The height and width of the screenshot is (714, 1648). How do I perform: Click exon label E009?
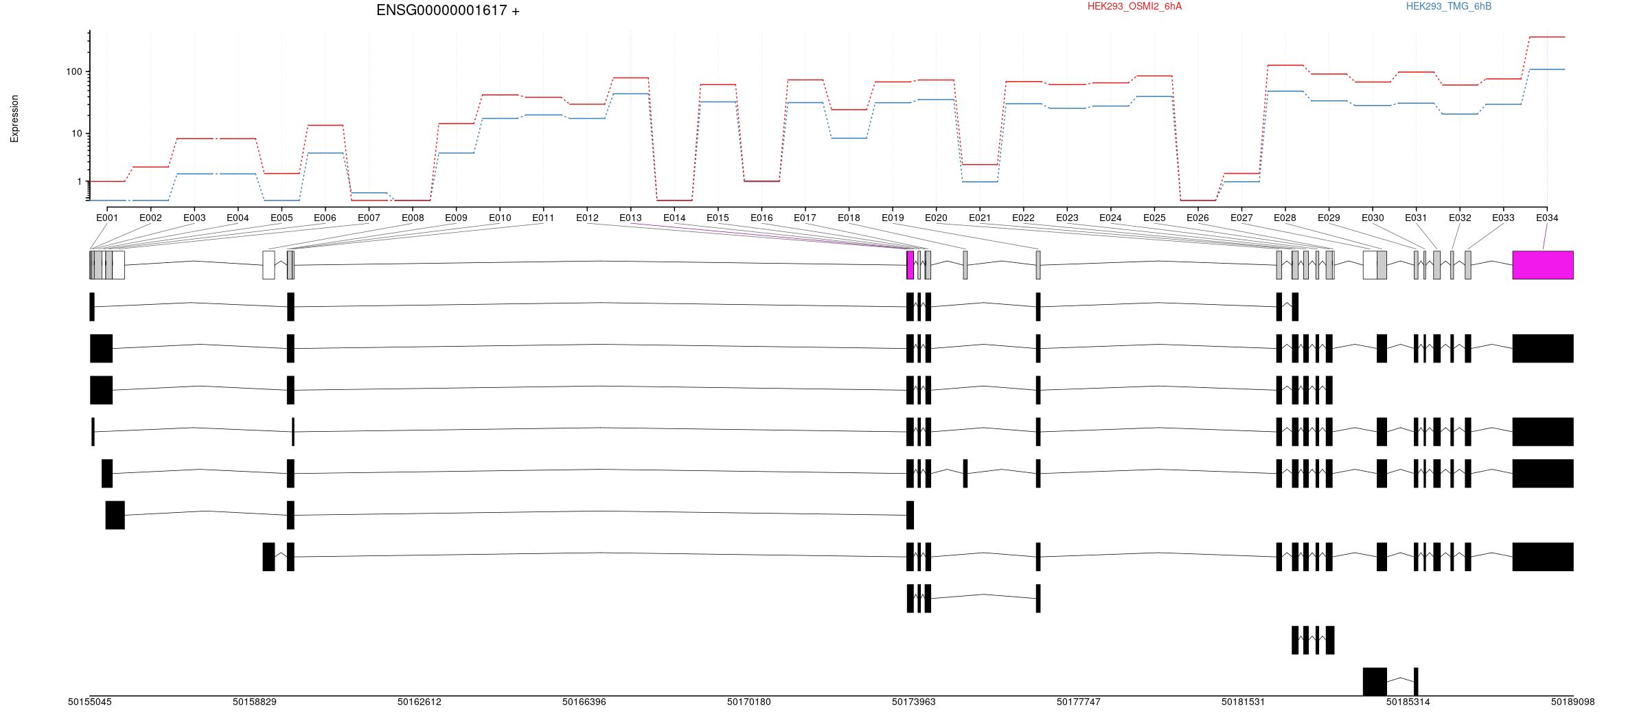(456, 218)
